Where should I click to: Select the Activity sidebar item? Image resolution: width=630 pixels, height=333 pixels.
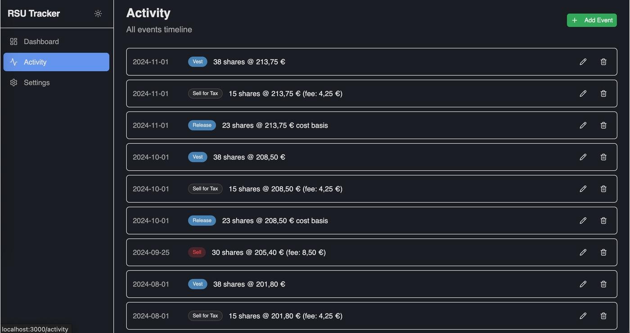click(x=56, y=62)
